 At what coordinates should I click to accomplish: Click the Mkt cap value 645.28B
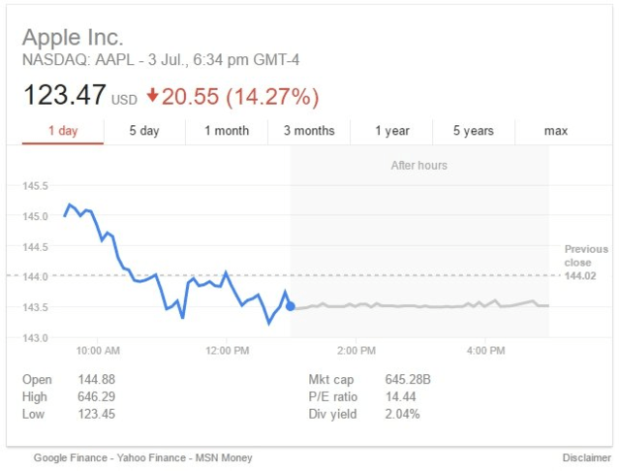409,379
